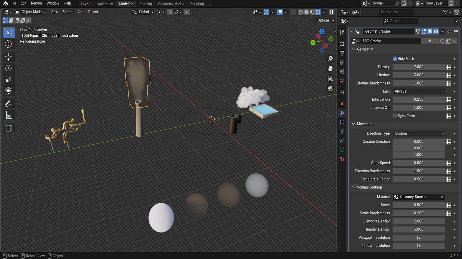The image size is (462, 259).
Task: Collapse the Volume Settings section
Action: 354,187
